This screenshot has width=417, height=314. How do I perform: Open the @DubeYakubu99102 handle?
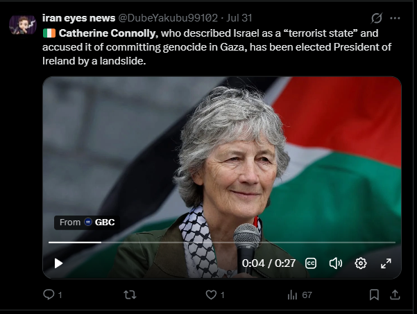coord(168,18)
